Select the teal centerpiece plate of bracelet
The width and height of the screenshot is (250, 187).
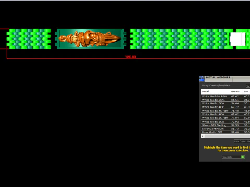coord(91,39)
